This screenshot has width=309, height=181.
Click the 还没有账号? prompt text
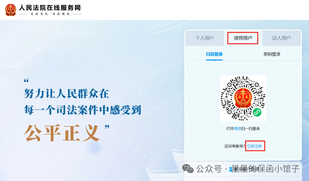point(235,146)
